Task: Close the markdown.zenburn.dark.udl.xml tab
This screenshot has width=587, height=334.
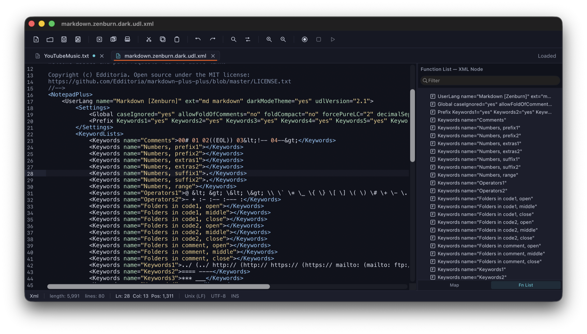Action: 213,56
